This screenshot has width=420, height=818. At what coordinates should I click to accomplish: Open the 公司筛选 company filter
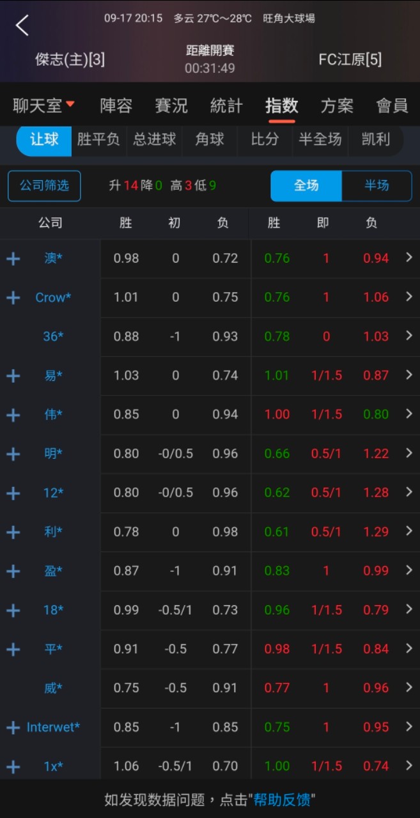pyautogui.click(x=44, y=186)
